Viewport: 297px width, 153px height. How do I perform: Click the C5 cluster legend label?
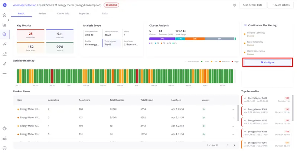[174, 43]
